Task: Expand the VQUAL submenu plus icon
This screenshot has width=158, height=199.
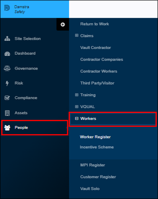Action: pyautogui.click(x=77, y=107)
